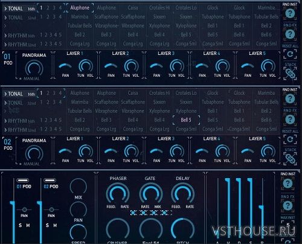Expand RHYTHM 32nd row in Pod 01
Image resolution: width=302 pixels, height=244 pixels.
coord(5,45)
